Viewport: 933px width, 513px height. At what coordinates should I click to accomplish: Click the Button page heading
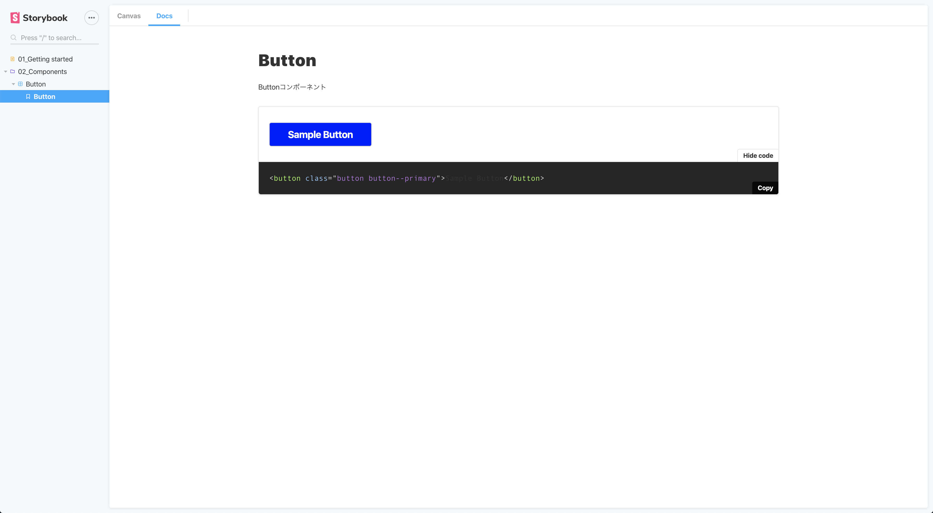tap(287, 60)
